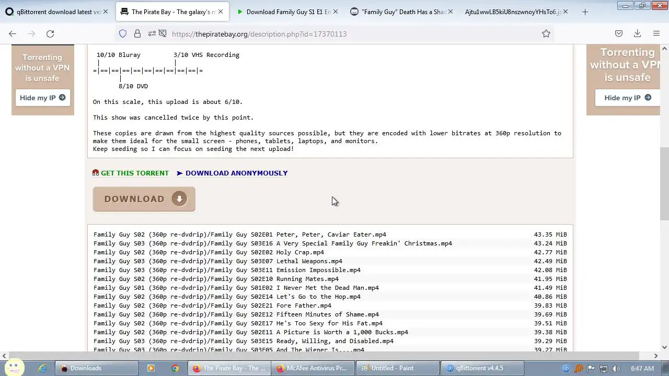Select the S02E10 Running Mates.mp4 row

(x=330, y=279)
